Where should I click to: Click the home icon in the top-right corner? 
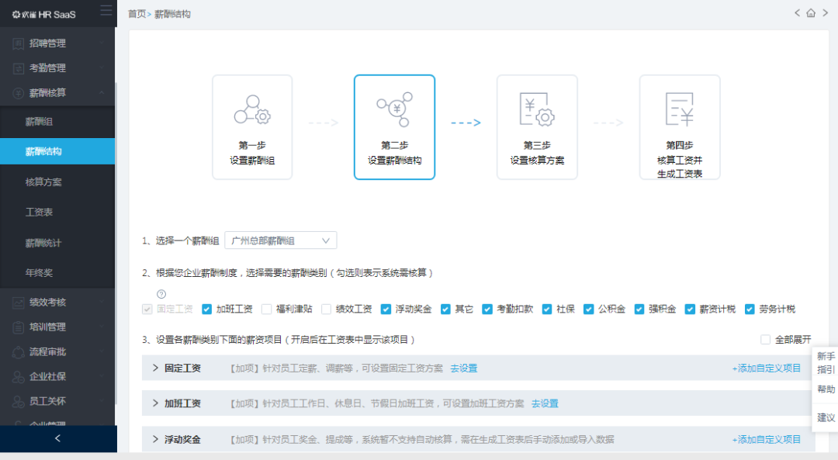(x=811, y=13)
